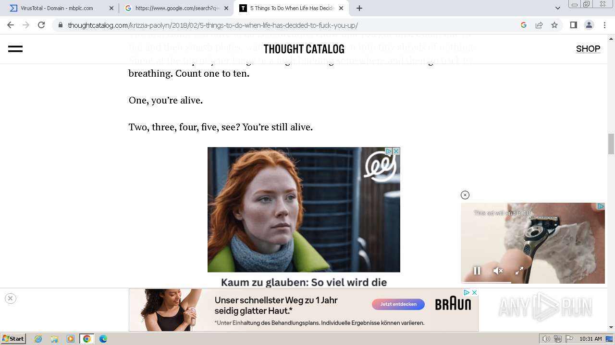Expand video ad to fullscreen

(519, 271)
